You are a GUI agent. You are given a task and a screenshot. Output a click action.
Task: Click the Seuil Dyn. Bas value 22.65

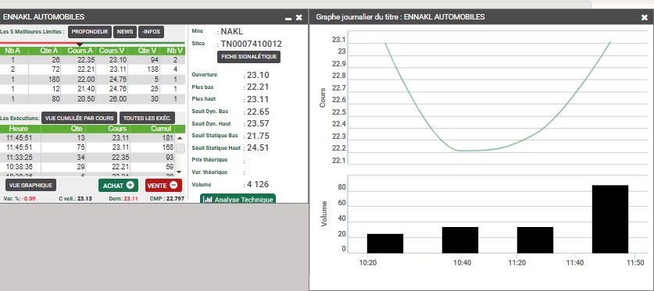coord(258,112)
